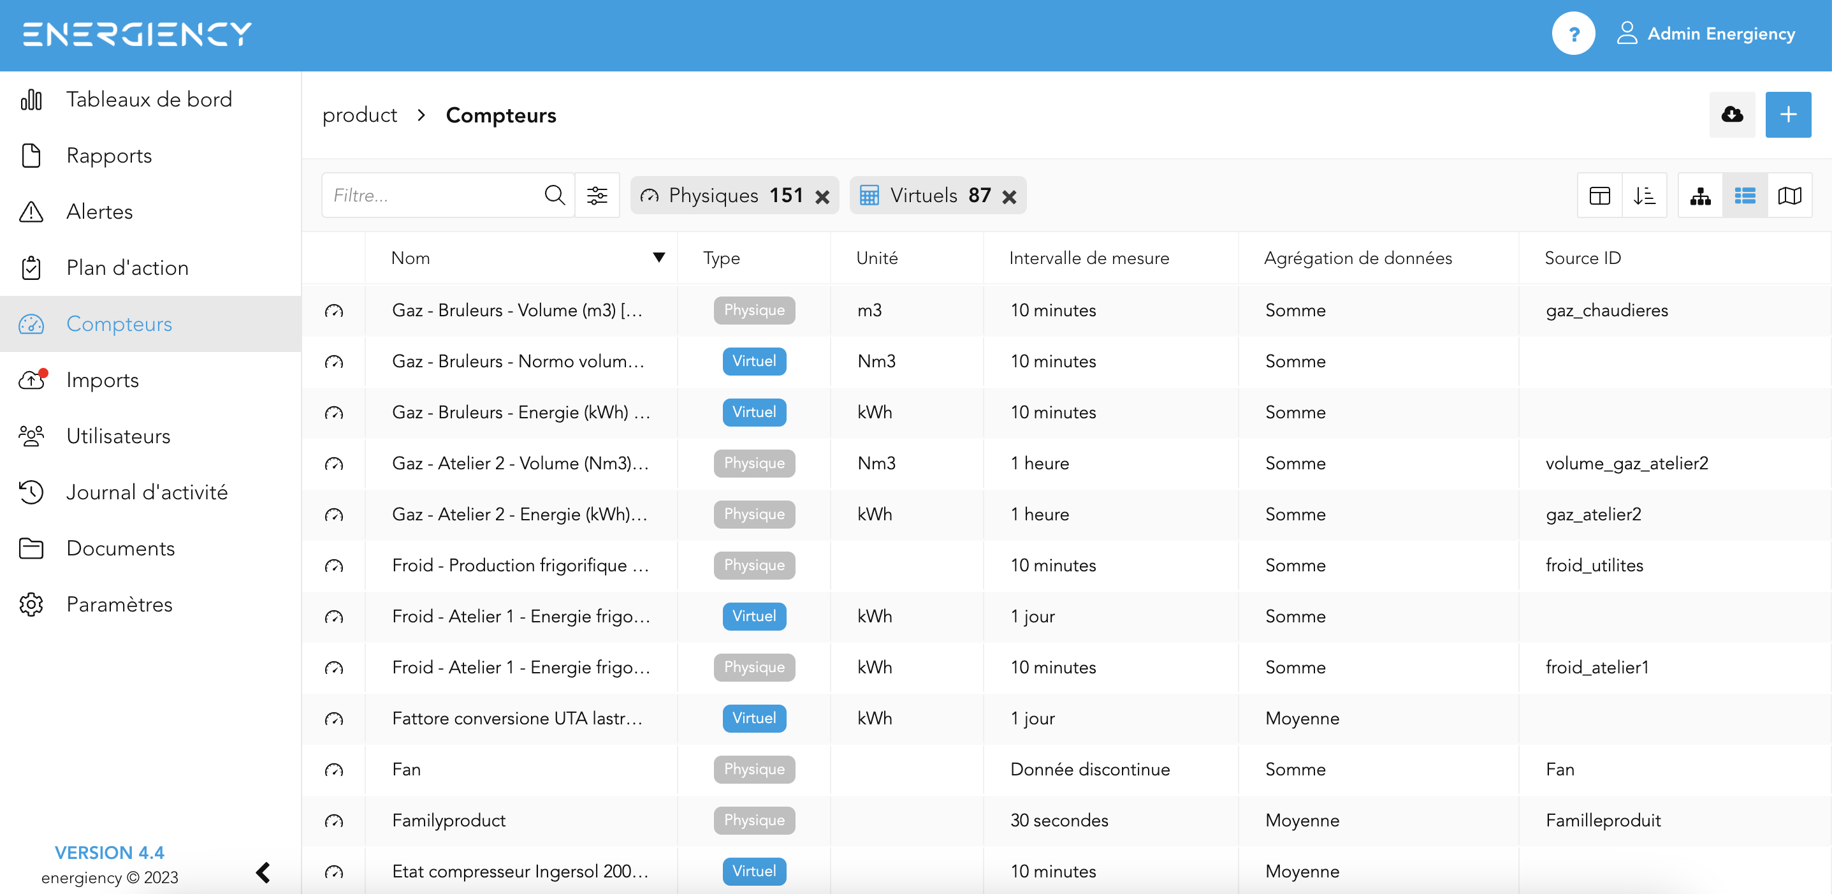Go to Rapports section
This screenshot has width=1832, height=894.
[150, 155]
